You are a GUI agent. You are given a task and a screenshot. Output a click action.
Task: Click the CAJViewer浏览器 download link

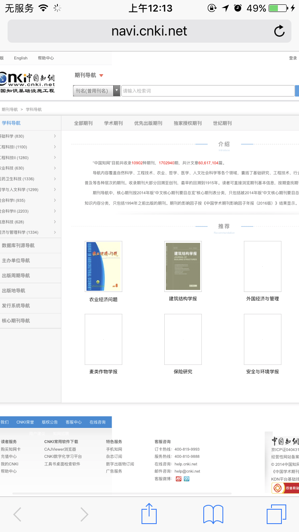click(x=60, y=449)
